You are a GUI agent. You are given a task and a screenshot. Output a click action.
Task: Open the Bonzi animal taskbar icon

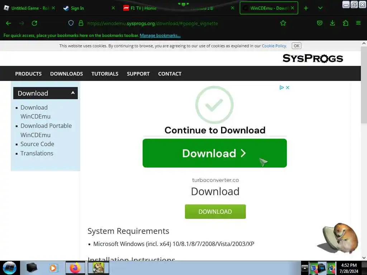point(98,268)
